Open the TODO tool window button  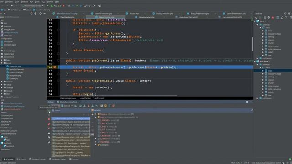21,159
